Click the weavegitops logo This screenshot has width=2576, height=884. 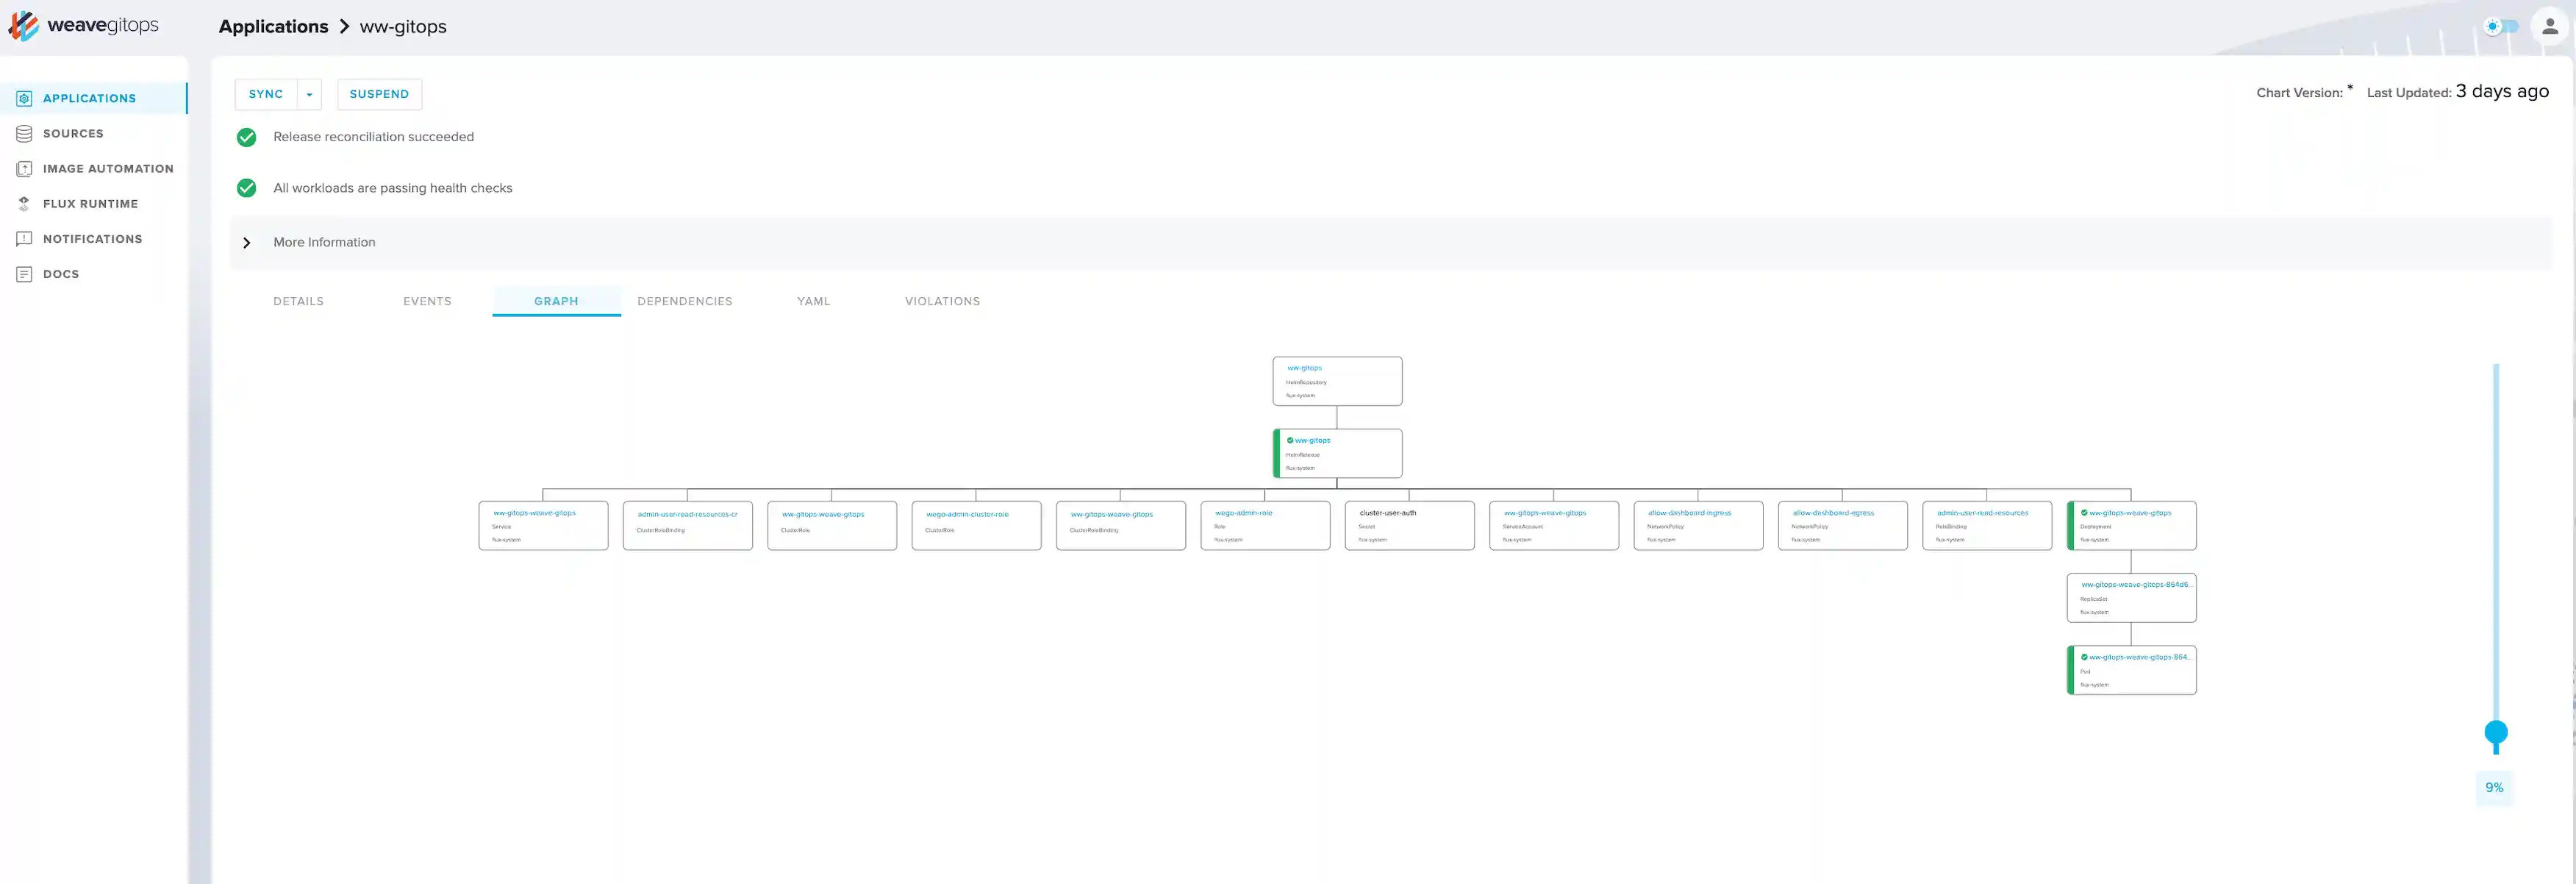(85, 25)
